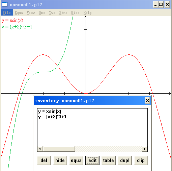Open the Two menu
Screen dimensions: 172x171
click(52, 13)
